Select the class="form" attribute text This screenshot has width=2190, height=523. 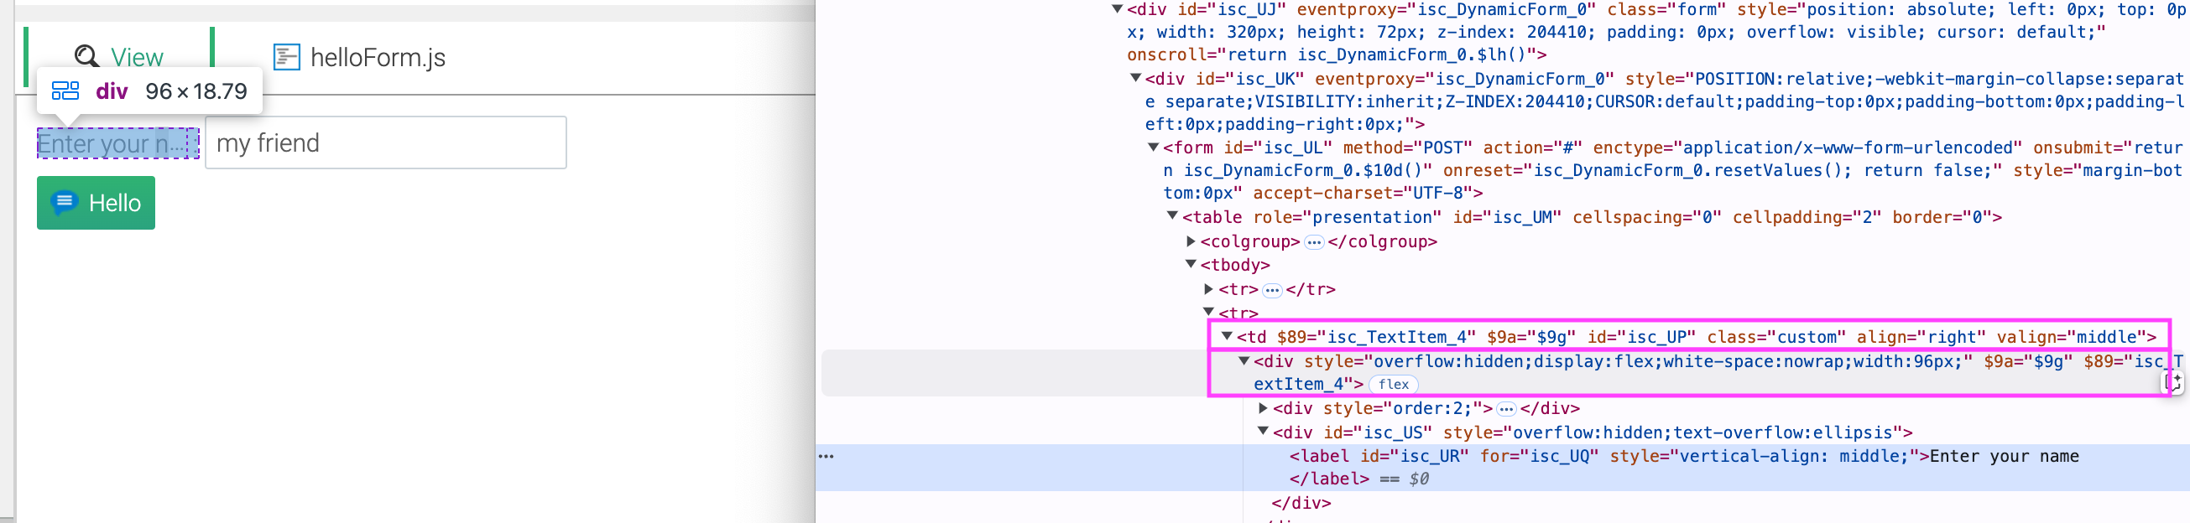click(1666, 9)
